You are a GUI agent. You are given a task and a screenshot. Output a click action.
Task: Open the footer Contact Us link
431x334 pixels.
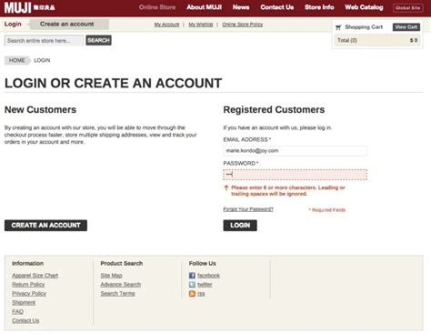[25, 320]
